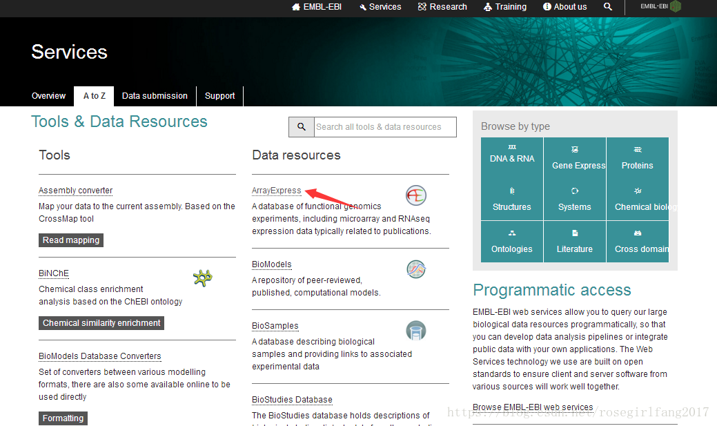Viewport: 717px width, 426px height.
Task: Click the ArrayExpress round logo icon
Action: [x=416, y=195]
